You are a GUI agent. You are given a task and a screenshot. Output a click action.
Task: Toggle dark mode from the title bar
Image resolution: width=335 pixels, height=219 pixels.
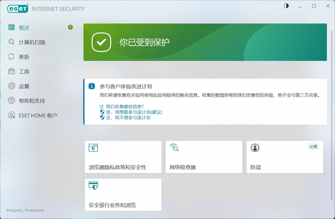[x=286, y=6]
